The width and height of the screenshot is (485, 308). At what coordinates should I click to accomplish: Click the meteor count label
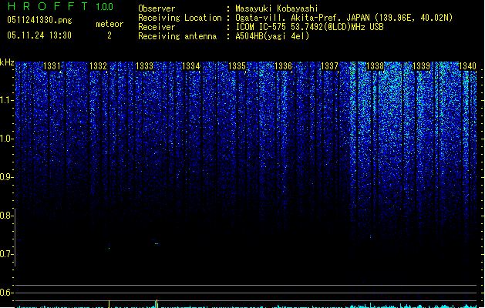[109, 24]
